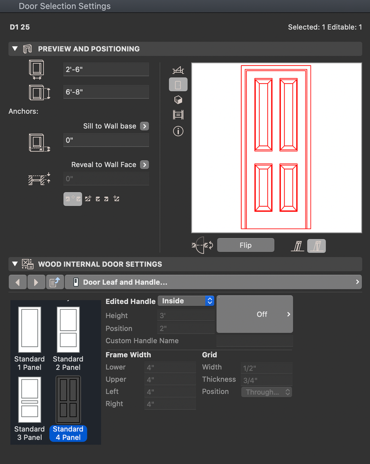Click the Custom Handle Name field
Viewport: 370px width, 464px height.
(x=255, y=341)
